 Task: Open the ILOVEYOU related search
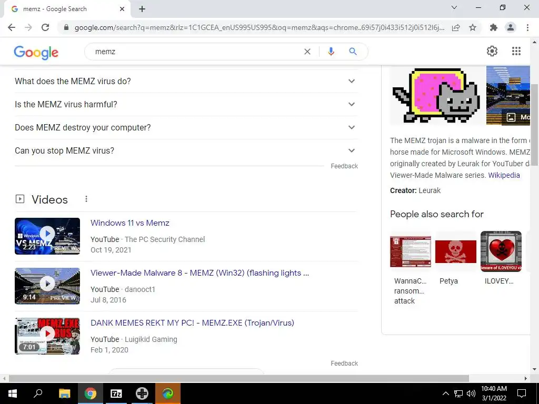pyautogui.click(x=501, y=258)
